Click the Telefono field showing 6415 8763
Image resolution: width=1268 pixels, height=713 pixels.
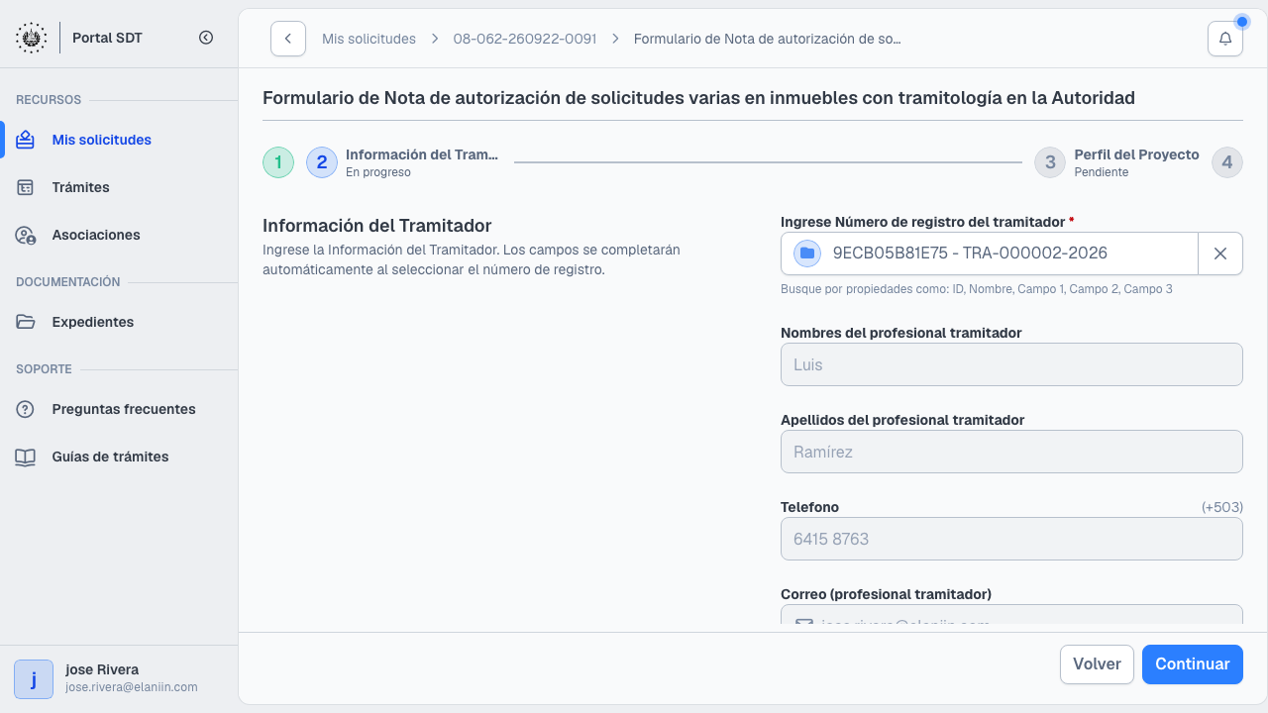(1011, 539)
